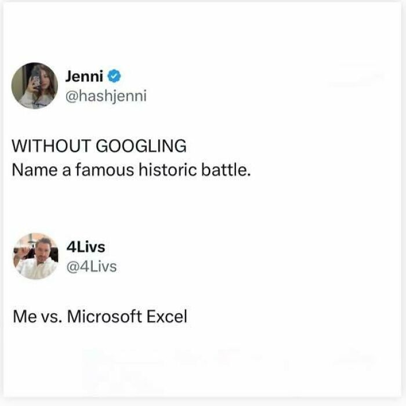
Task: Click the word Excel in the reply
Action: pos(167,317)
